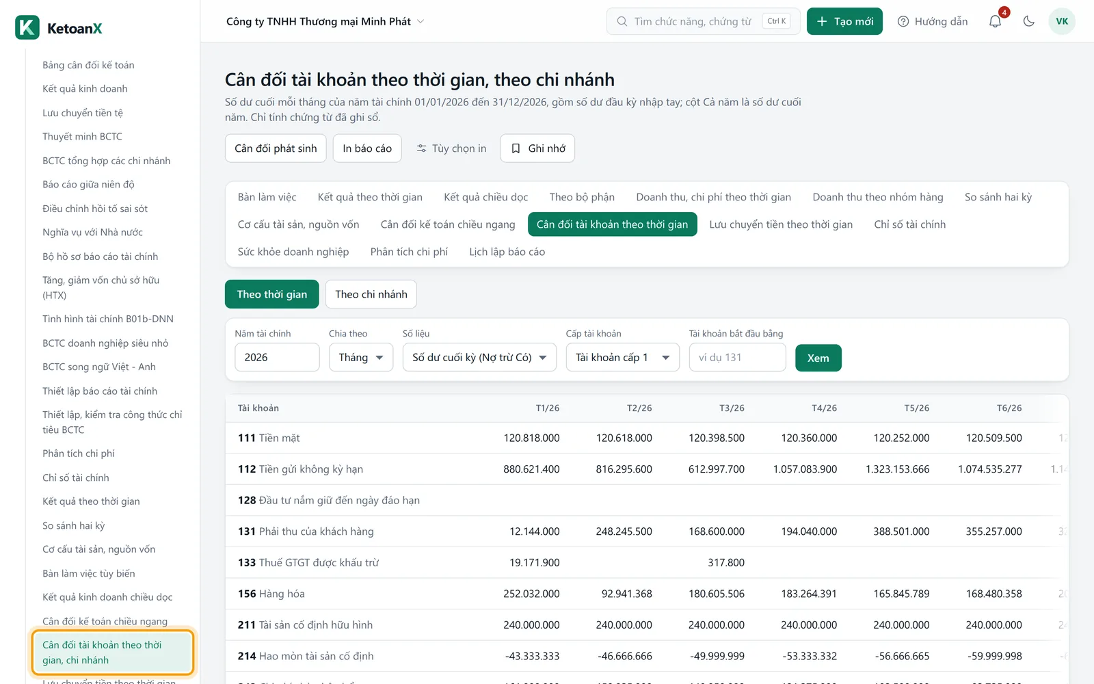Open Lưu chuyển tiền tệ sidebar item
Screen dimensions: 1094x684
tap(83, 113)
